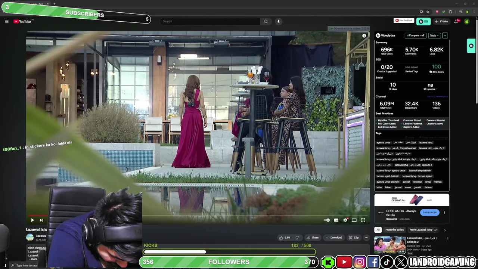Open Lazawal Ishq Episode 2 thumbnail
Image resolution: width=478 pixels, height=269 pixels.
pos(389,245)
